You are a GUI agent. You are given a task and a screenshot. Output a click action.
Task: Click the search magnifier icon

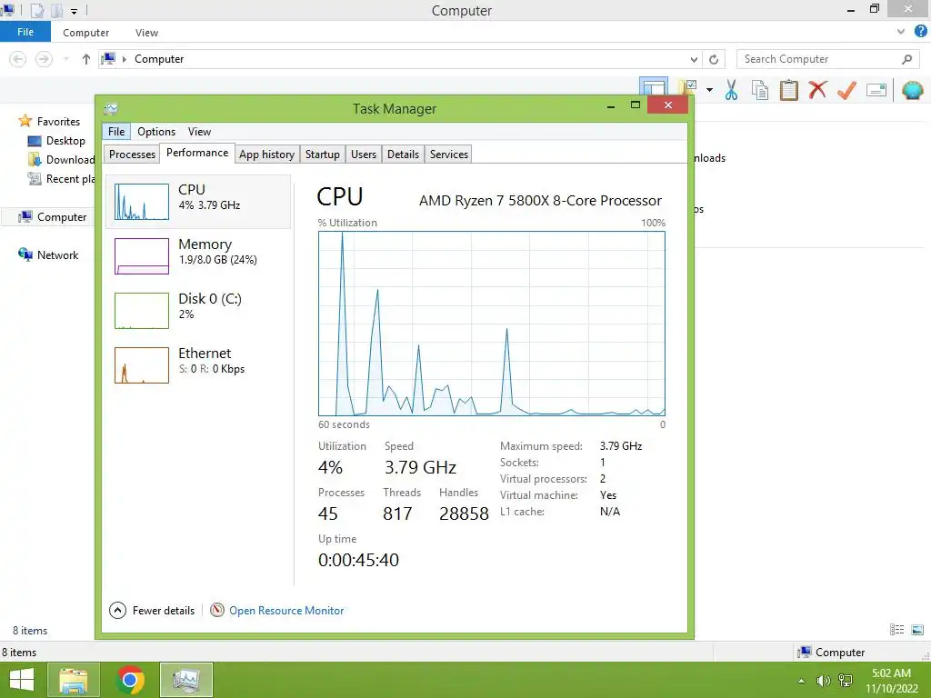point(906,59)
